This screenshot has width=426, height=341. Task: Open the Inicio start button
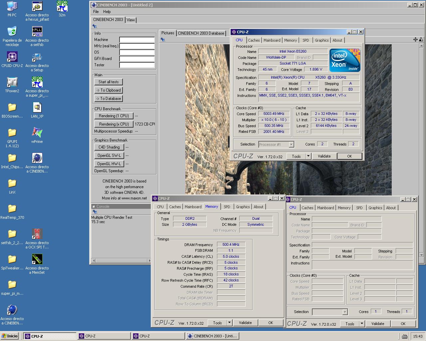coord(10,336)
